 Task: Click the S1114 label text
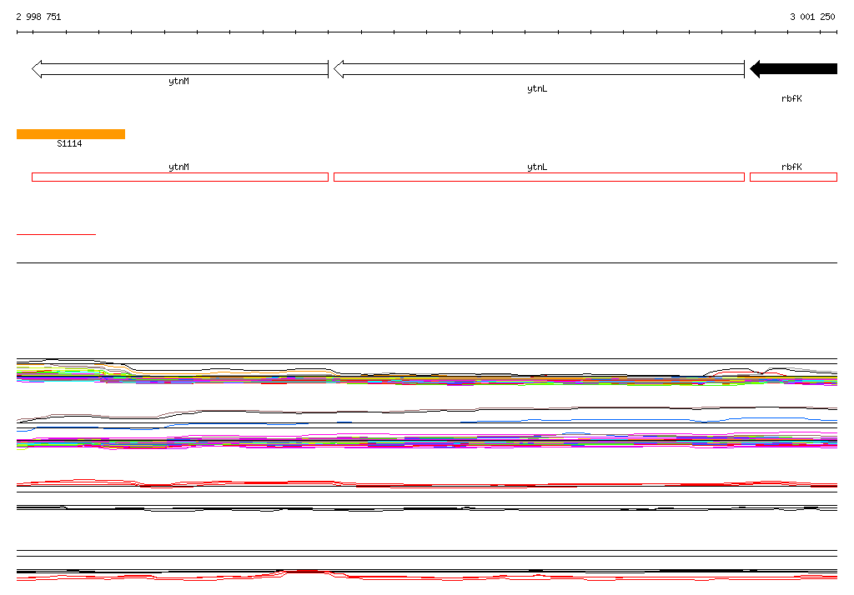69,143
